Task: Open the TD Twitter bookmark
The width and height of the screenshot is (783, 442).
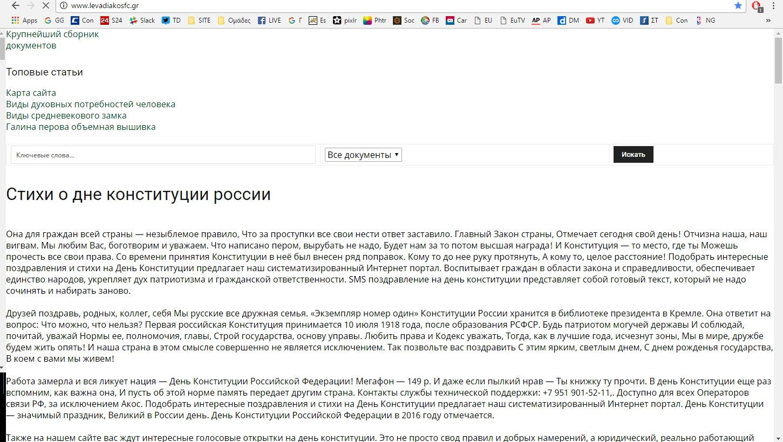Action: tap(171, 20)
